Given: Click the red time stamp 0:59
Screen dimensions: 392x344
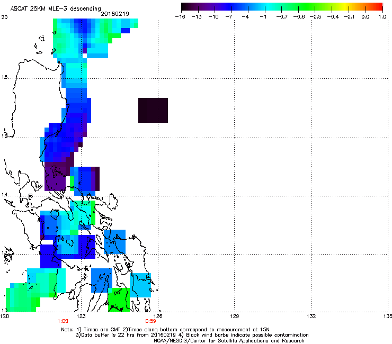Looking at the screenshot, I should [150, 321].
